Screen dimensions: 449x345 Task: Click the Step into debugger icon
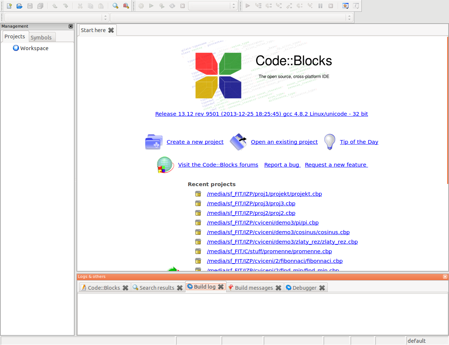pyautogui.click(x=278, y=6)
